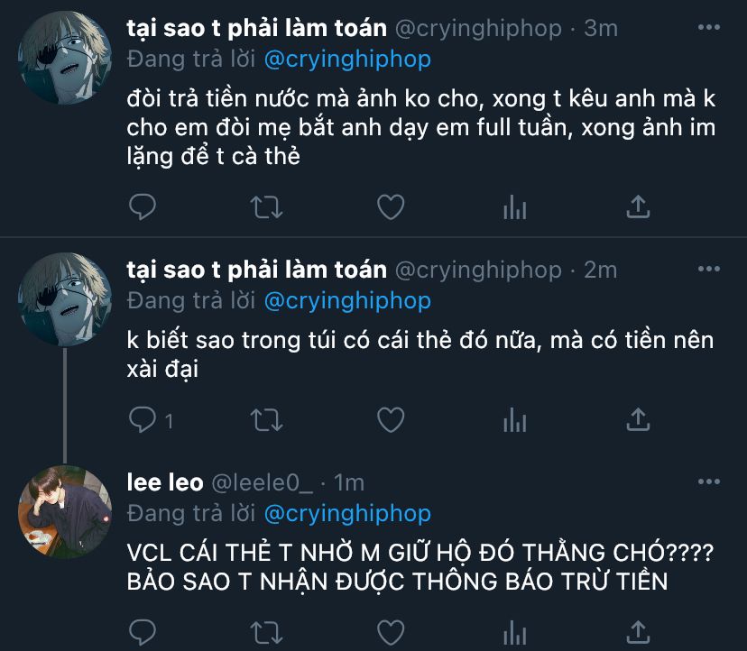Screen dimensions: 747x651
Task: Share the first cryinghiphop tweet
Action: click(x=638, y=207)
